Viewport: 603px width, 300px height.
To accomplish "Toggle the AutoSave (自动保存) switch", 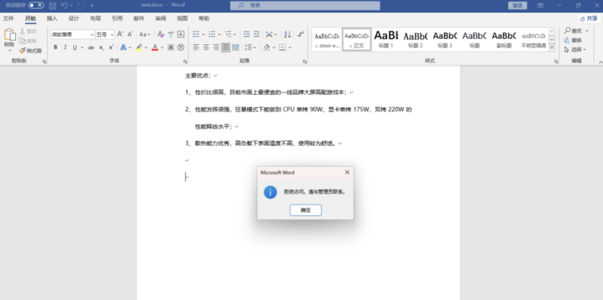I will (x=36, y=5).
